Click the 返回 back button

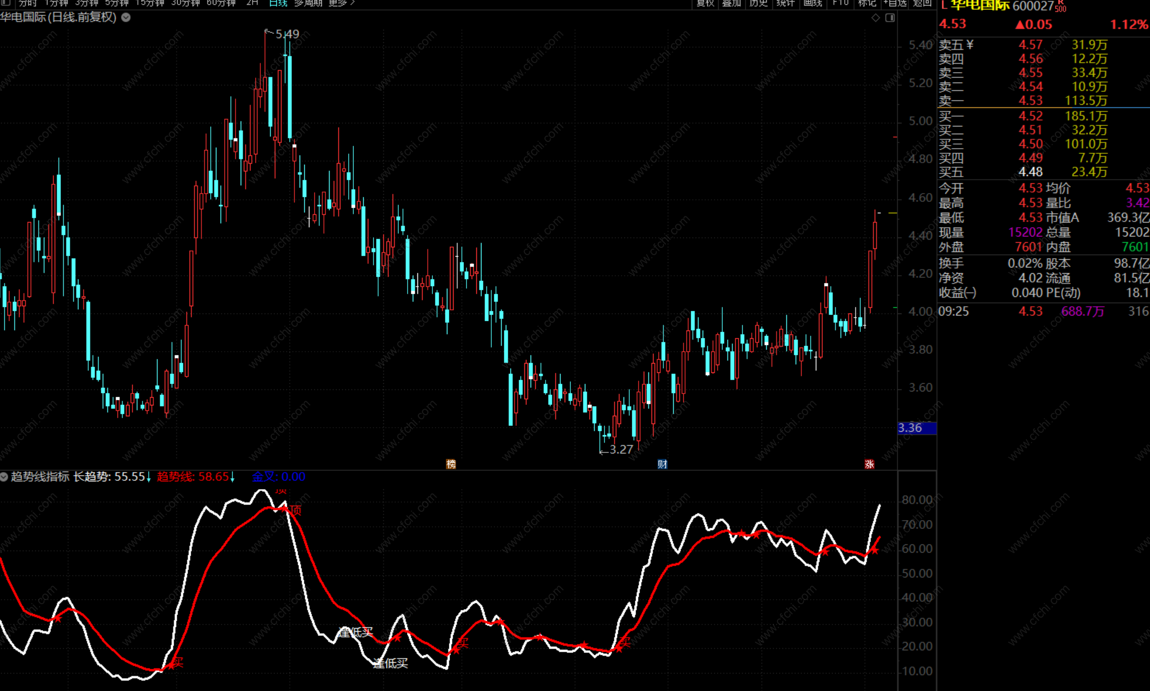922,3
